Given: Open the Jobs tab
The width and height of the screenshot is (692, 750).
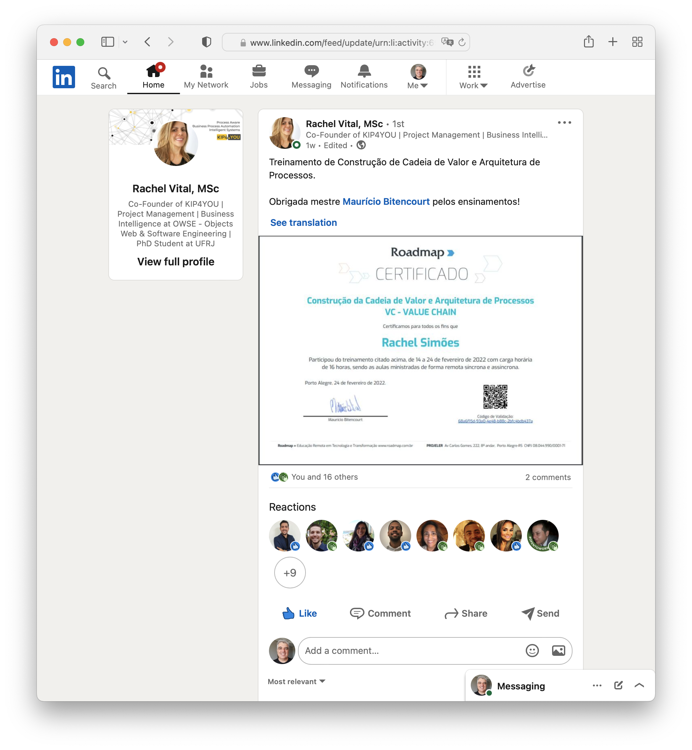Looking at the screenshot, I should (x=259, y=77).
